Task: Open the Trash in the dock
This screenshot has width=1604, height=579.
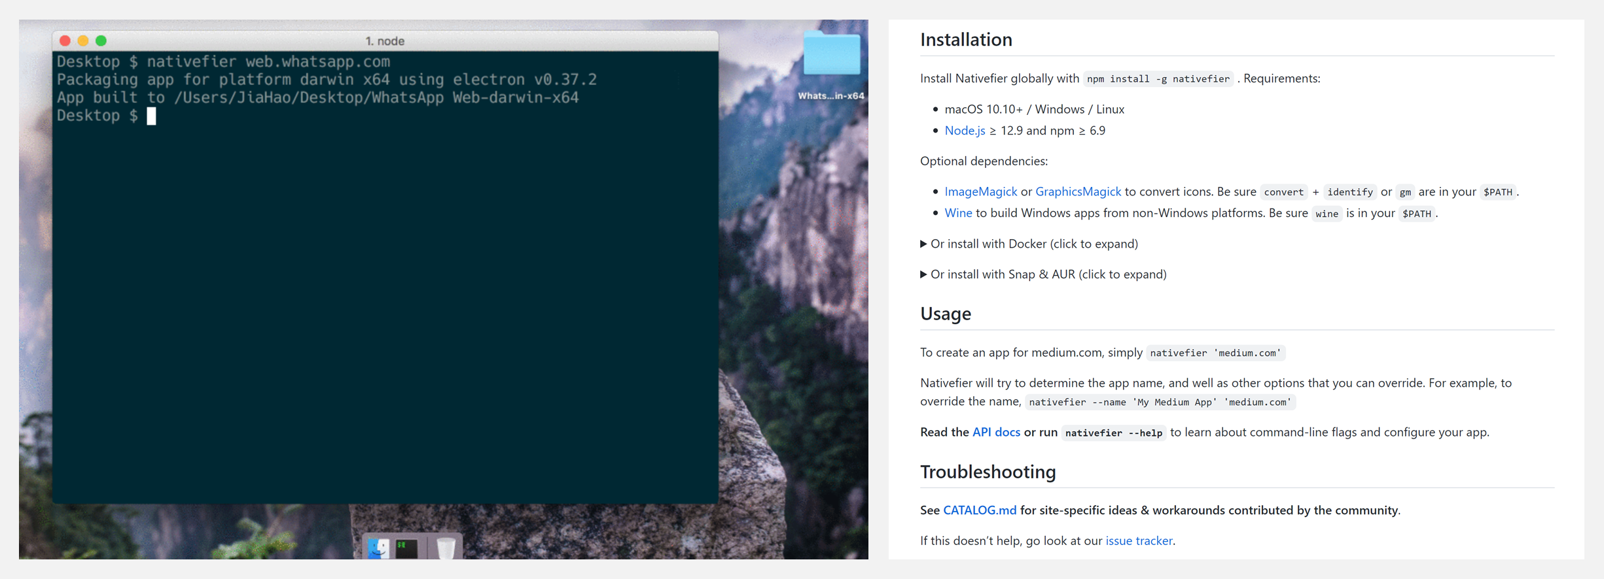Action: (x=446, y=548)
